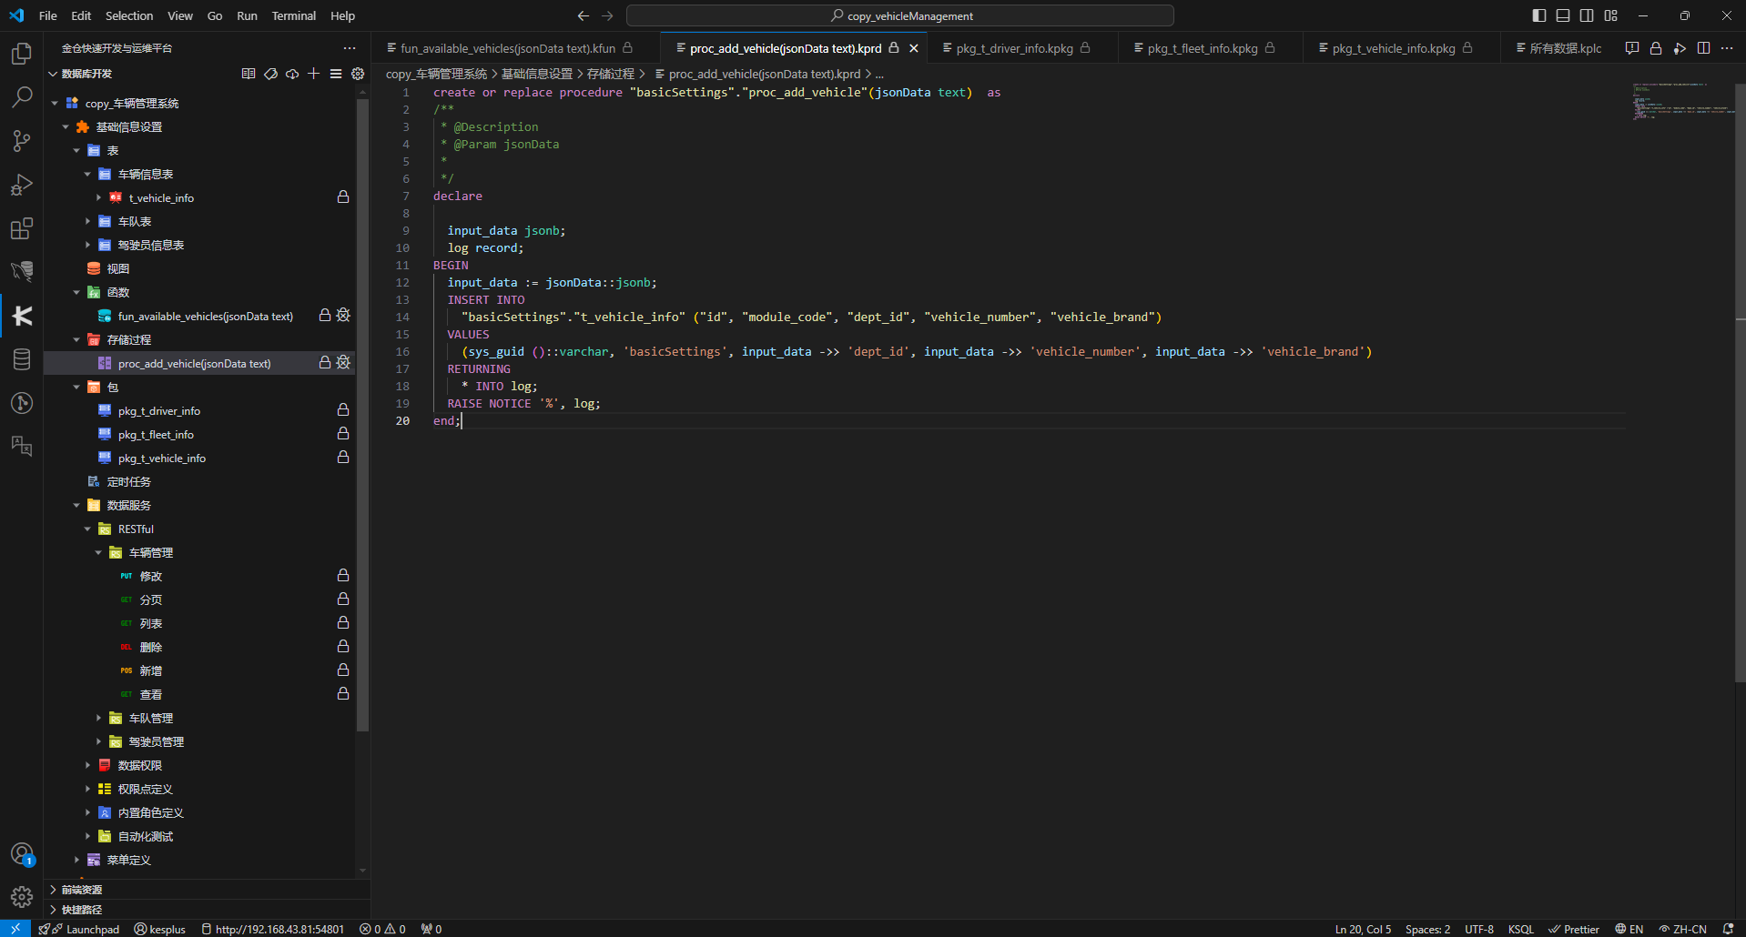Image resolution: width=1746 pixels, height=937 pixels.
Task: Open the Source Control view
Action: point(22,140)
